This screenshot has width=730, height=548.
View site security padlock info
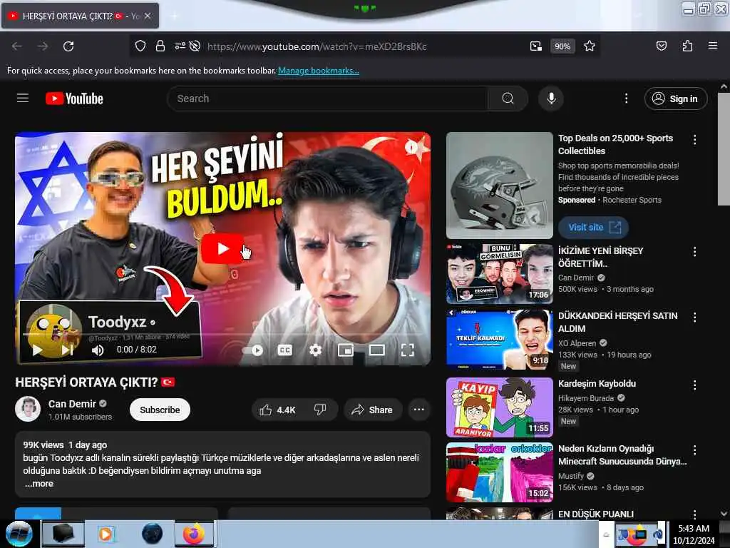[160, 46]
